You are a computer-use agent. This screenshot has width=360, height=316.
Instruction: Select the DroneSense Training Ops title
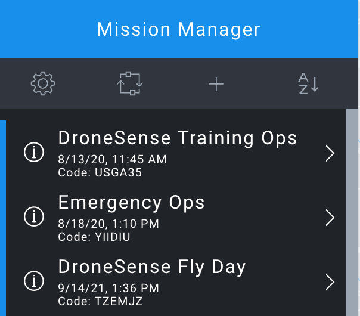(x=178, y=138)
